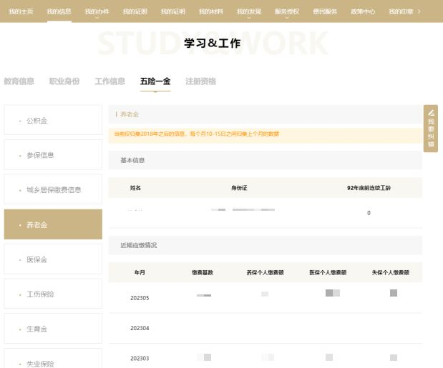
Task: Open 生育金 in the sidebar
Action: tap(53, 329)
